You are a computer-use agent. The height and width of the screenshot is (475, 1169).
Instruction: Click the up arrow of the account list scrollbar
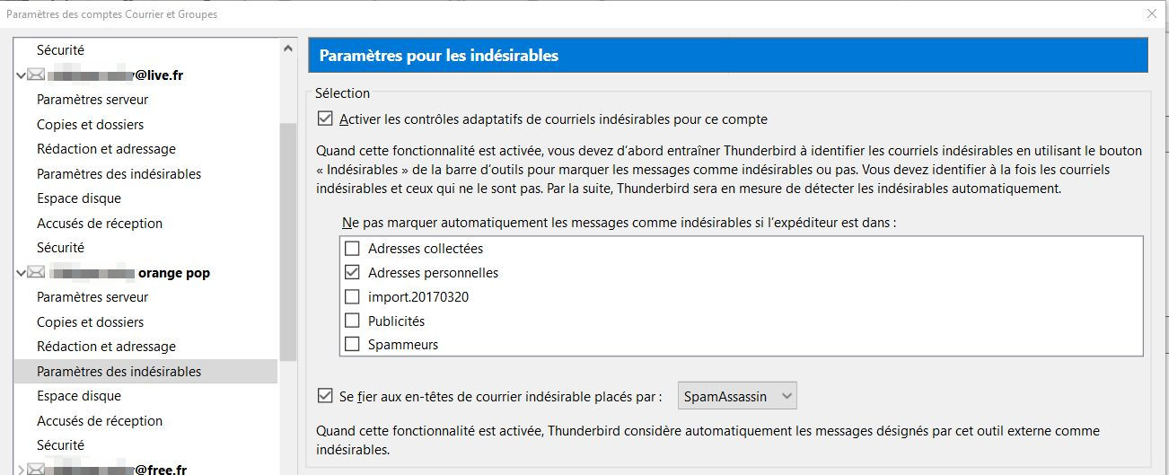click(x=288, y=49)
